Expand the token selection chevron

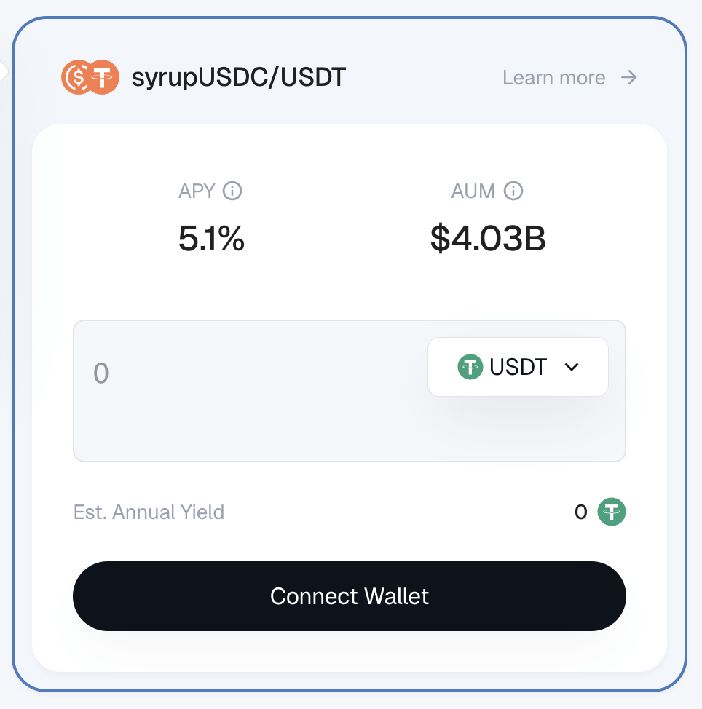tap(571, 367)
